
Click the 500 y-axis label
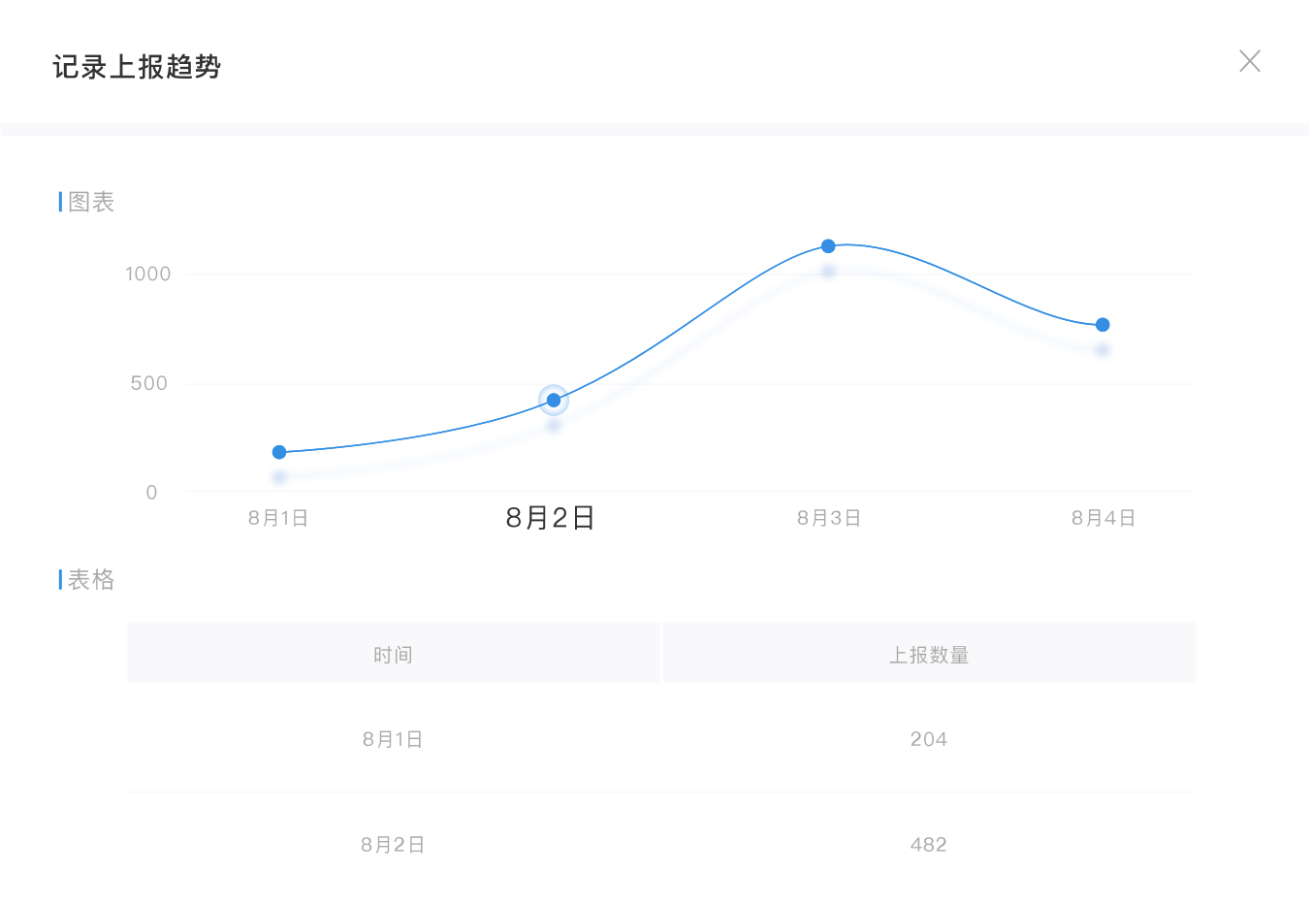point(149,383)
